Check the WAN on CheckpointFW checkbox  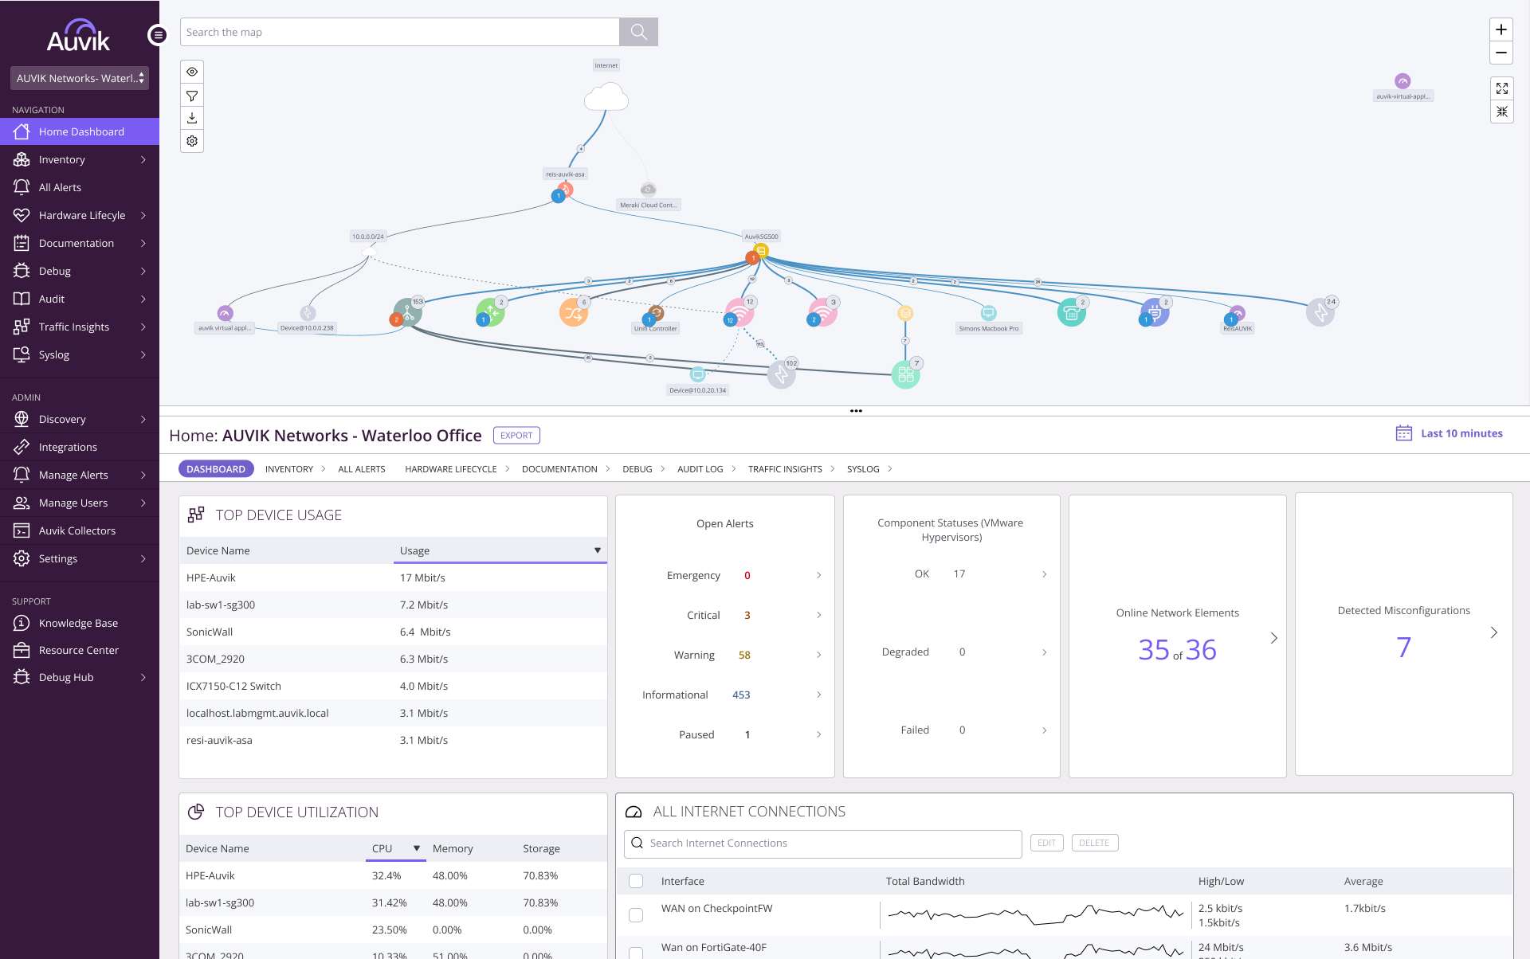coord(636,915)
